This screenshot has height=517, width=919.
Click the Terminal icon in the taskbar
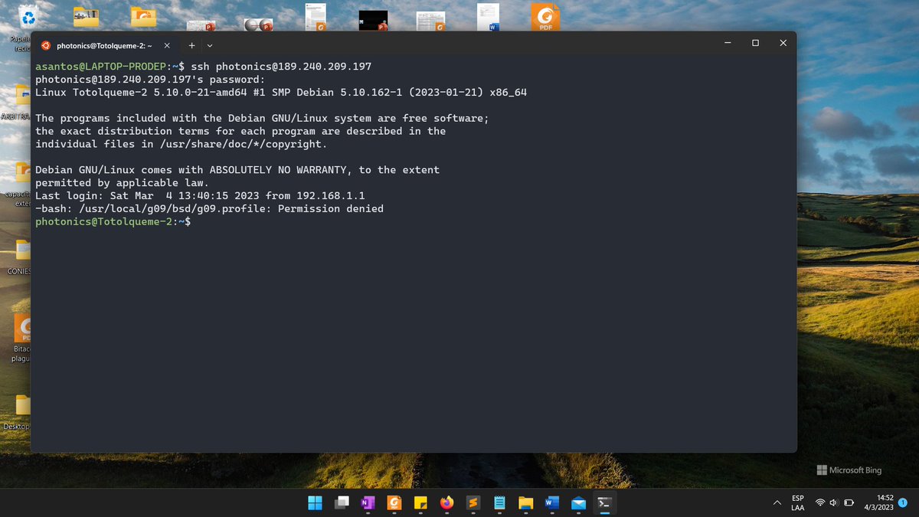click(604, 503)
